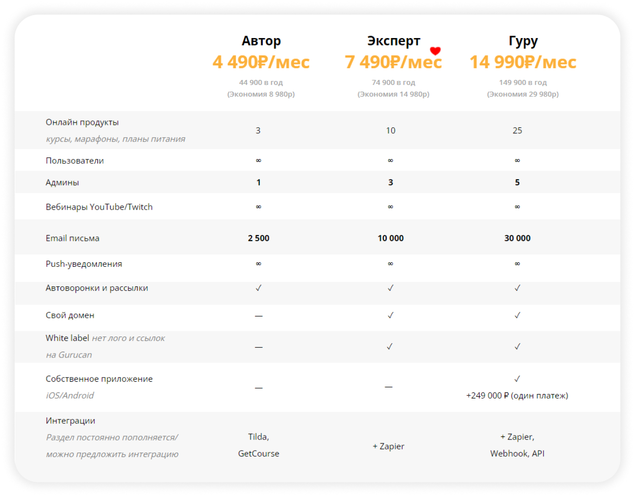Click the Эксперт checkmark for White label

point(389,346)
